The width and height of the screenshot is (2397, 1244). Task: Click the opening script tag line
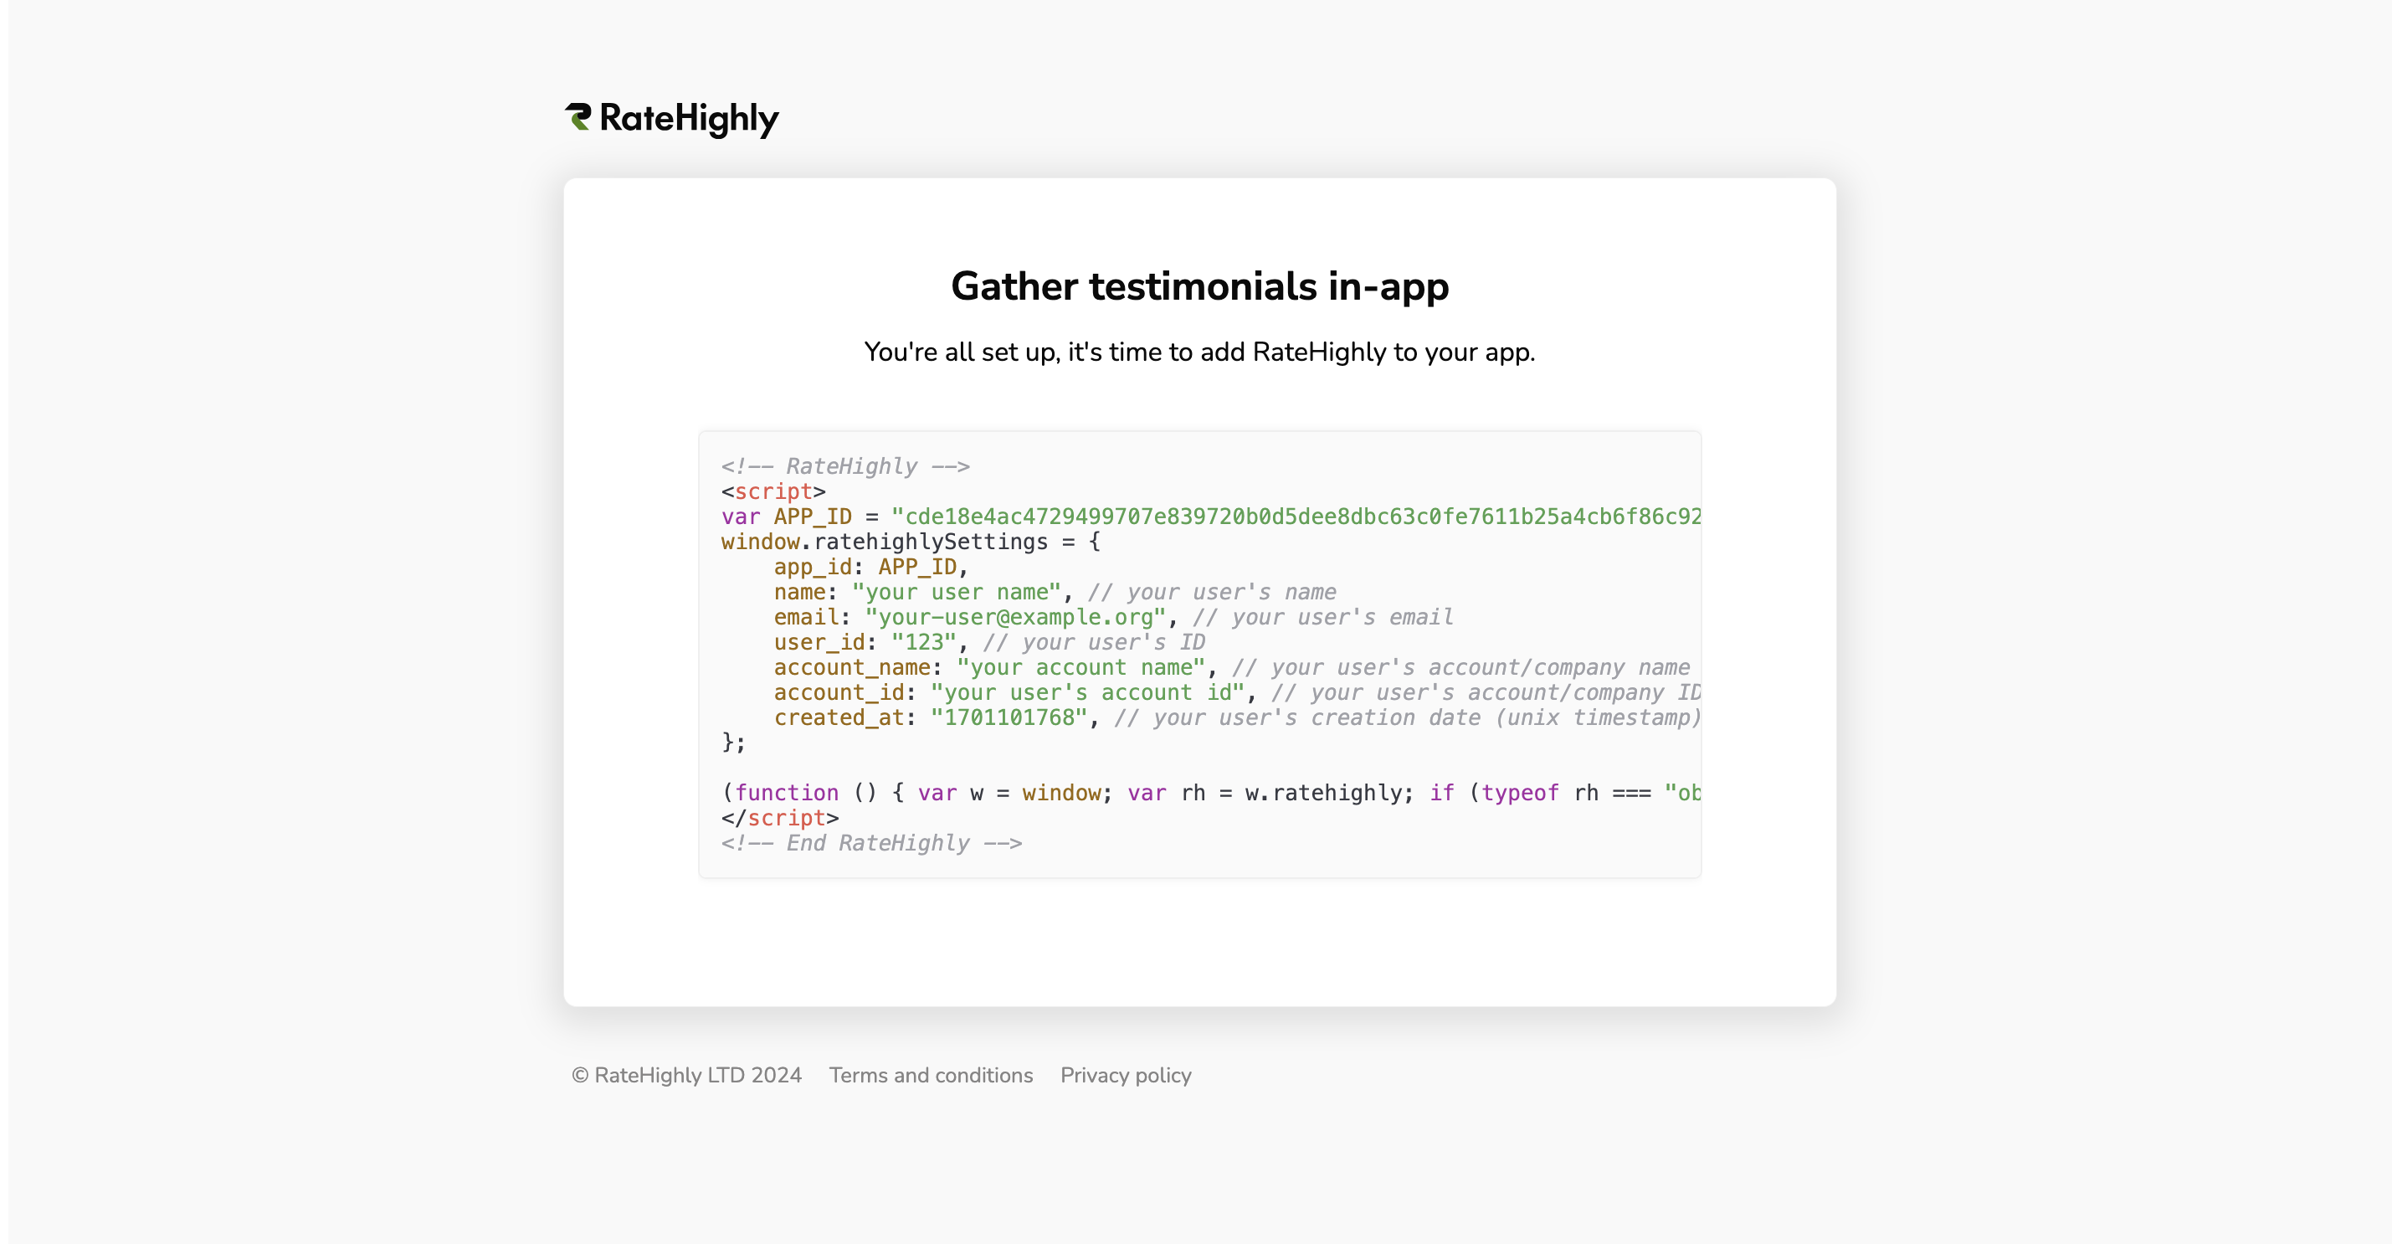click(x=773, y=491)
